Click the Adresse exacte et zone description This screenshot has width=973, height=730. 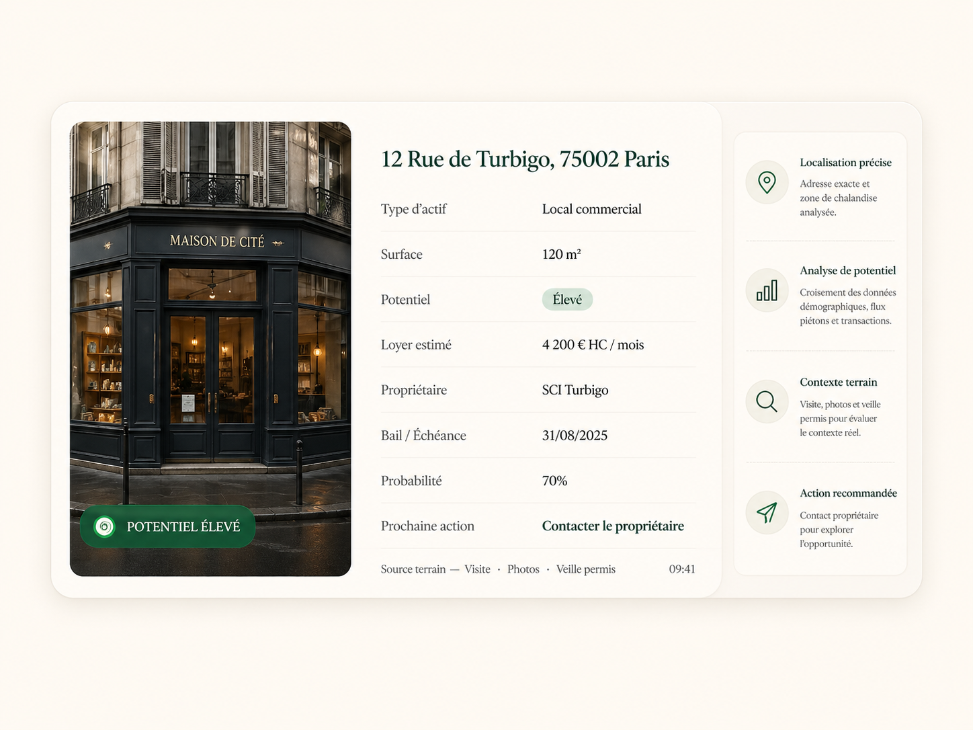coord(838,198)
